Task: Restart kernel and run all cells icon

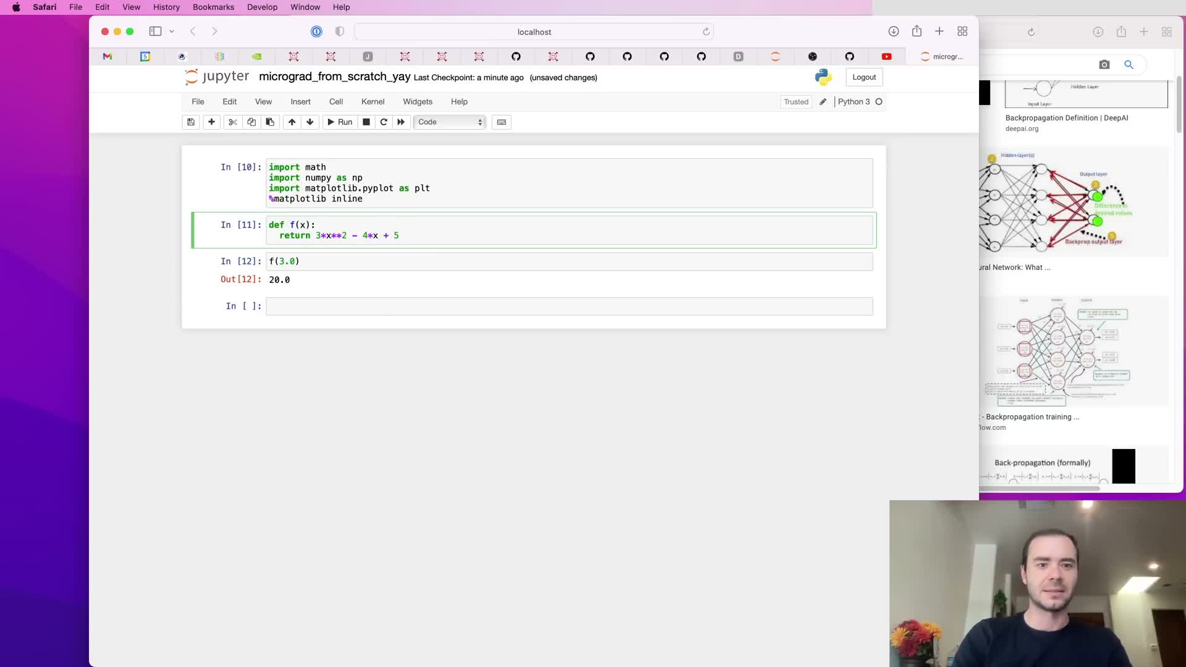Action: 401,122
